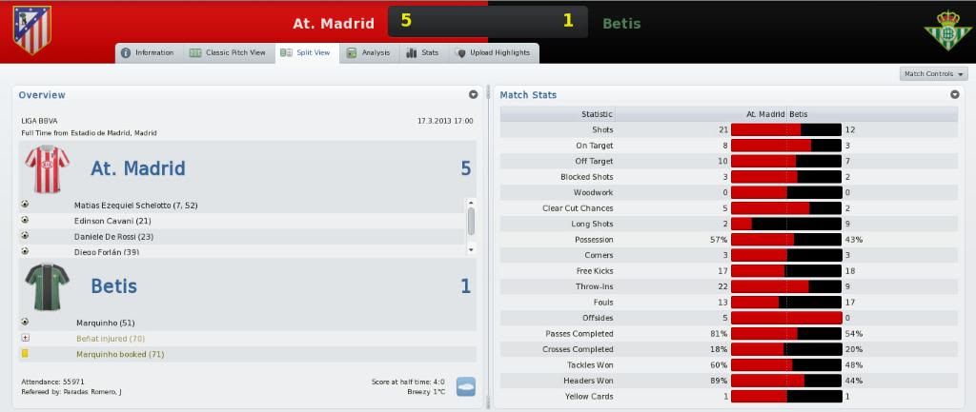The height and width of the screenshot is (412, 976).
Task: Click the Upload Highlights button
Action: click(493, 53)
